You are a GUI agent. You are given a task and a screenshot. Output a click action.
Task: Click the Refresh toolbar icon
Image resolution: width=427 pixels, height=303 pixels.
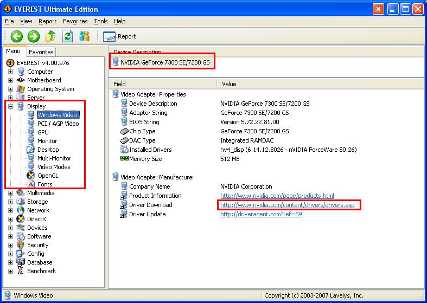(67, 36)
